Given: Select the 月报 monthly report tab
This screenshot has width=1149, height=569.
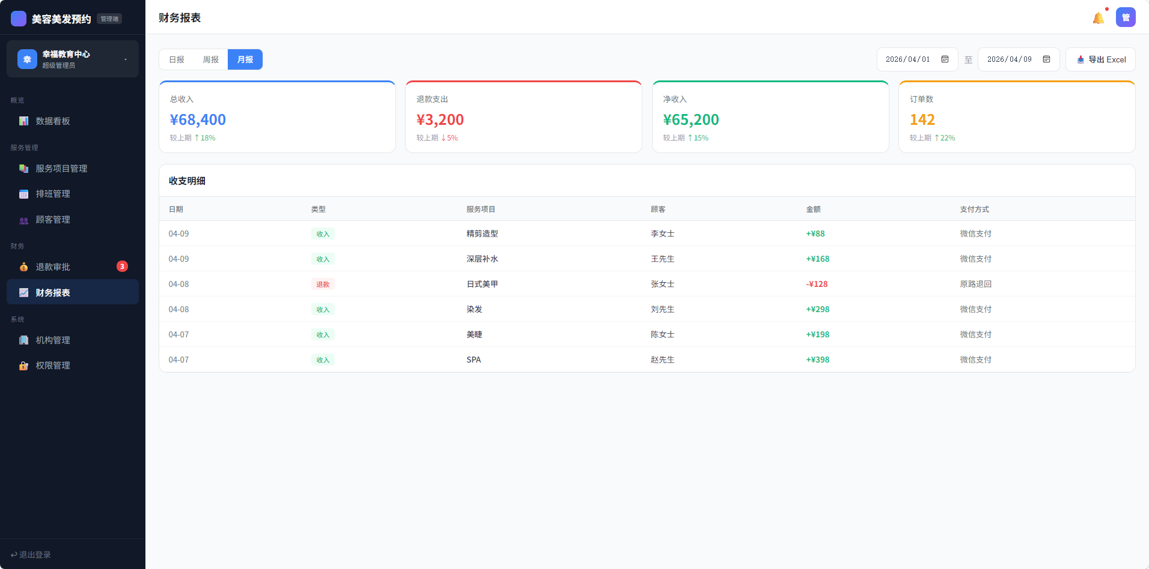Looking at the screenshot, I should point(245,59).
